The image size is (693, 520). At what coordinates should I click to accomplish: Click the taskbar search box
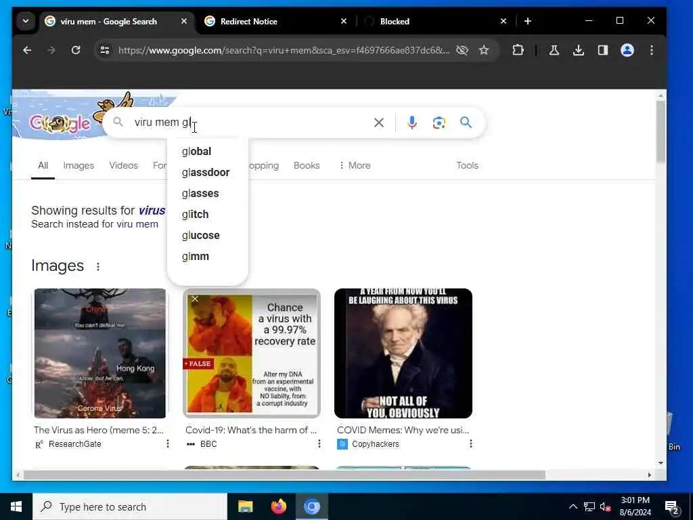pyautogui.click(x=130, y=506)
